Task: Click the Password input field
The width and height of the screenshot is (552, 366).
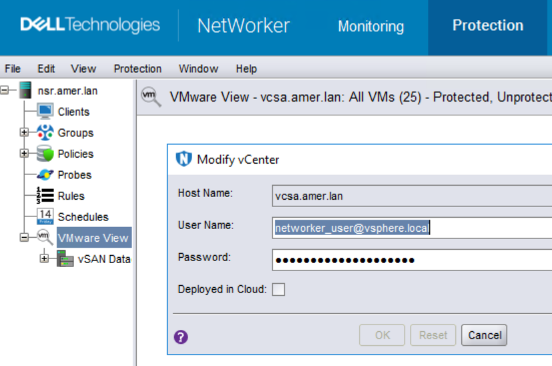Action: (412, 260)
